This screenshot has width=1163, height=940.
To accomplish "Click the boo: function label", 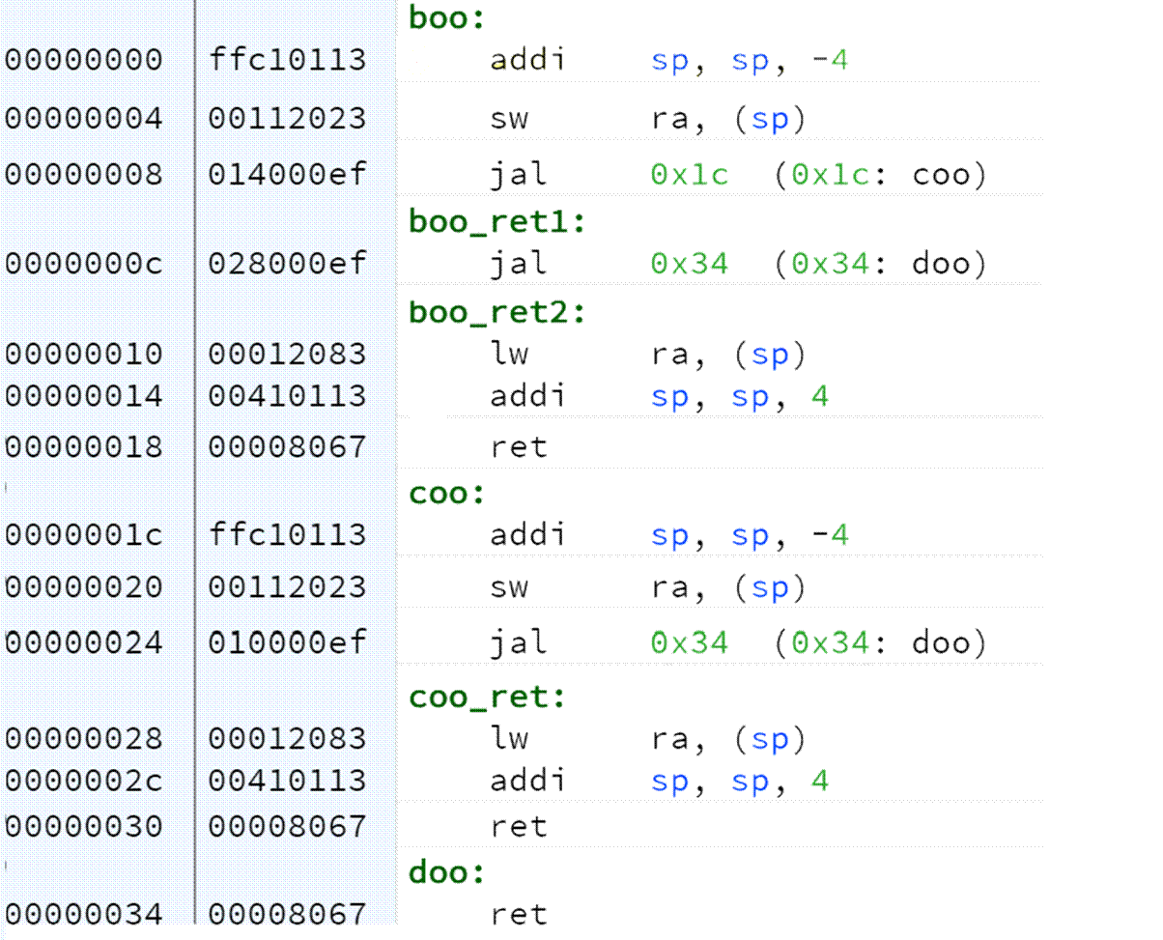I will tap(447, 18).
